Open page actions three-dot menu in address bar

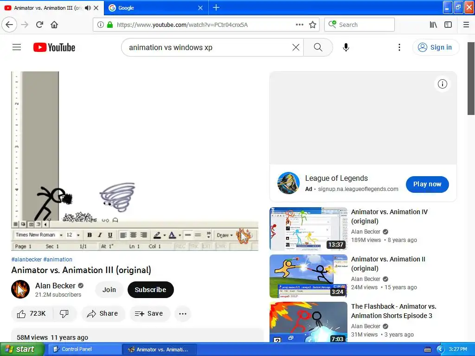[x=299, y=25]
